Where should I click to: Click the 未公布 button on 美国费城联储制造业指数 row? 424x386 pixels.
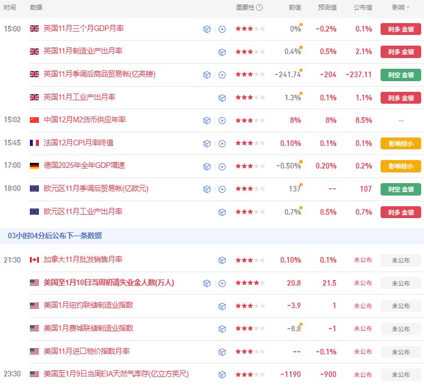coord(400,329)
